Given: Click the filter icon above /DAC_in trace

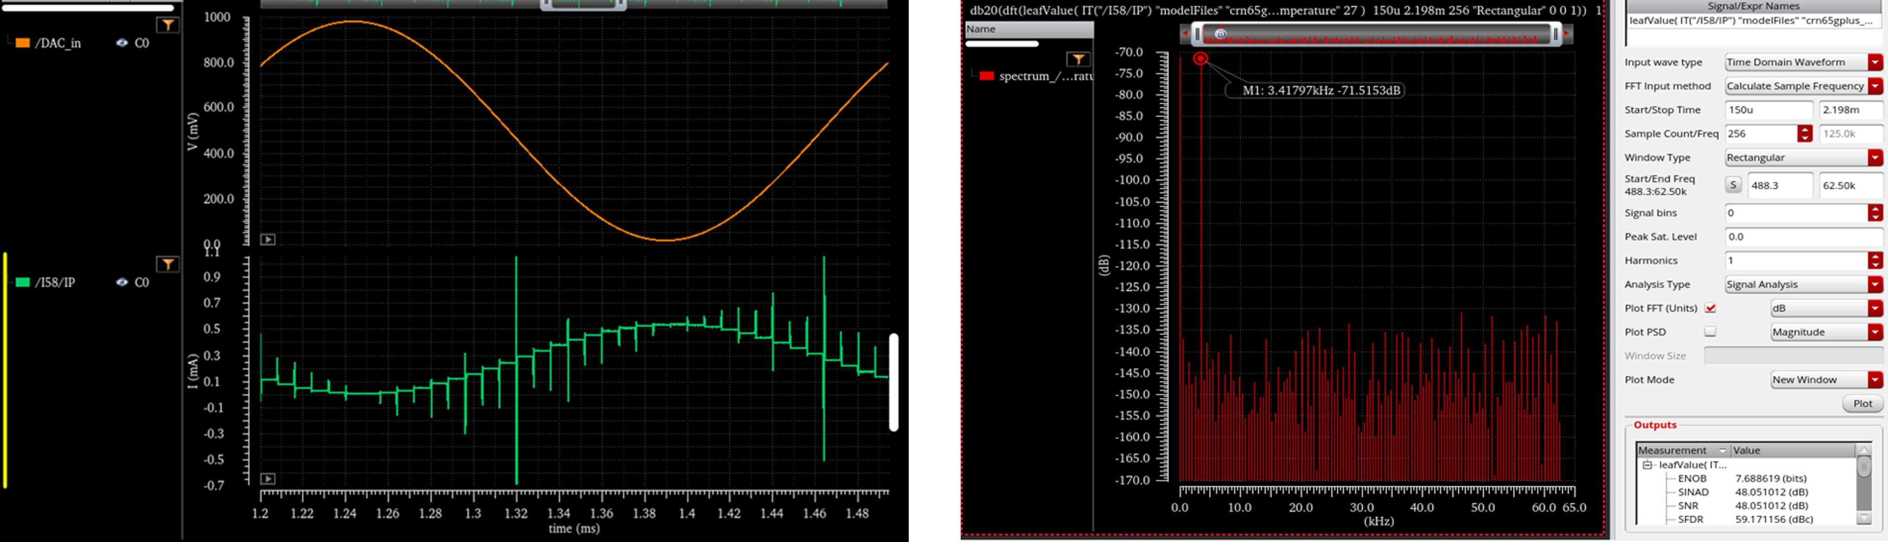Looking at the screenshot, I should [168, 26].
